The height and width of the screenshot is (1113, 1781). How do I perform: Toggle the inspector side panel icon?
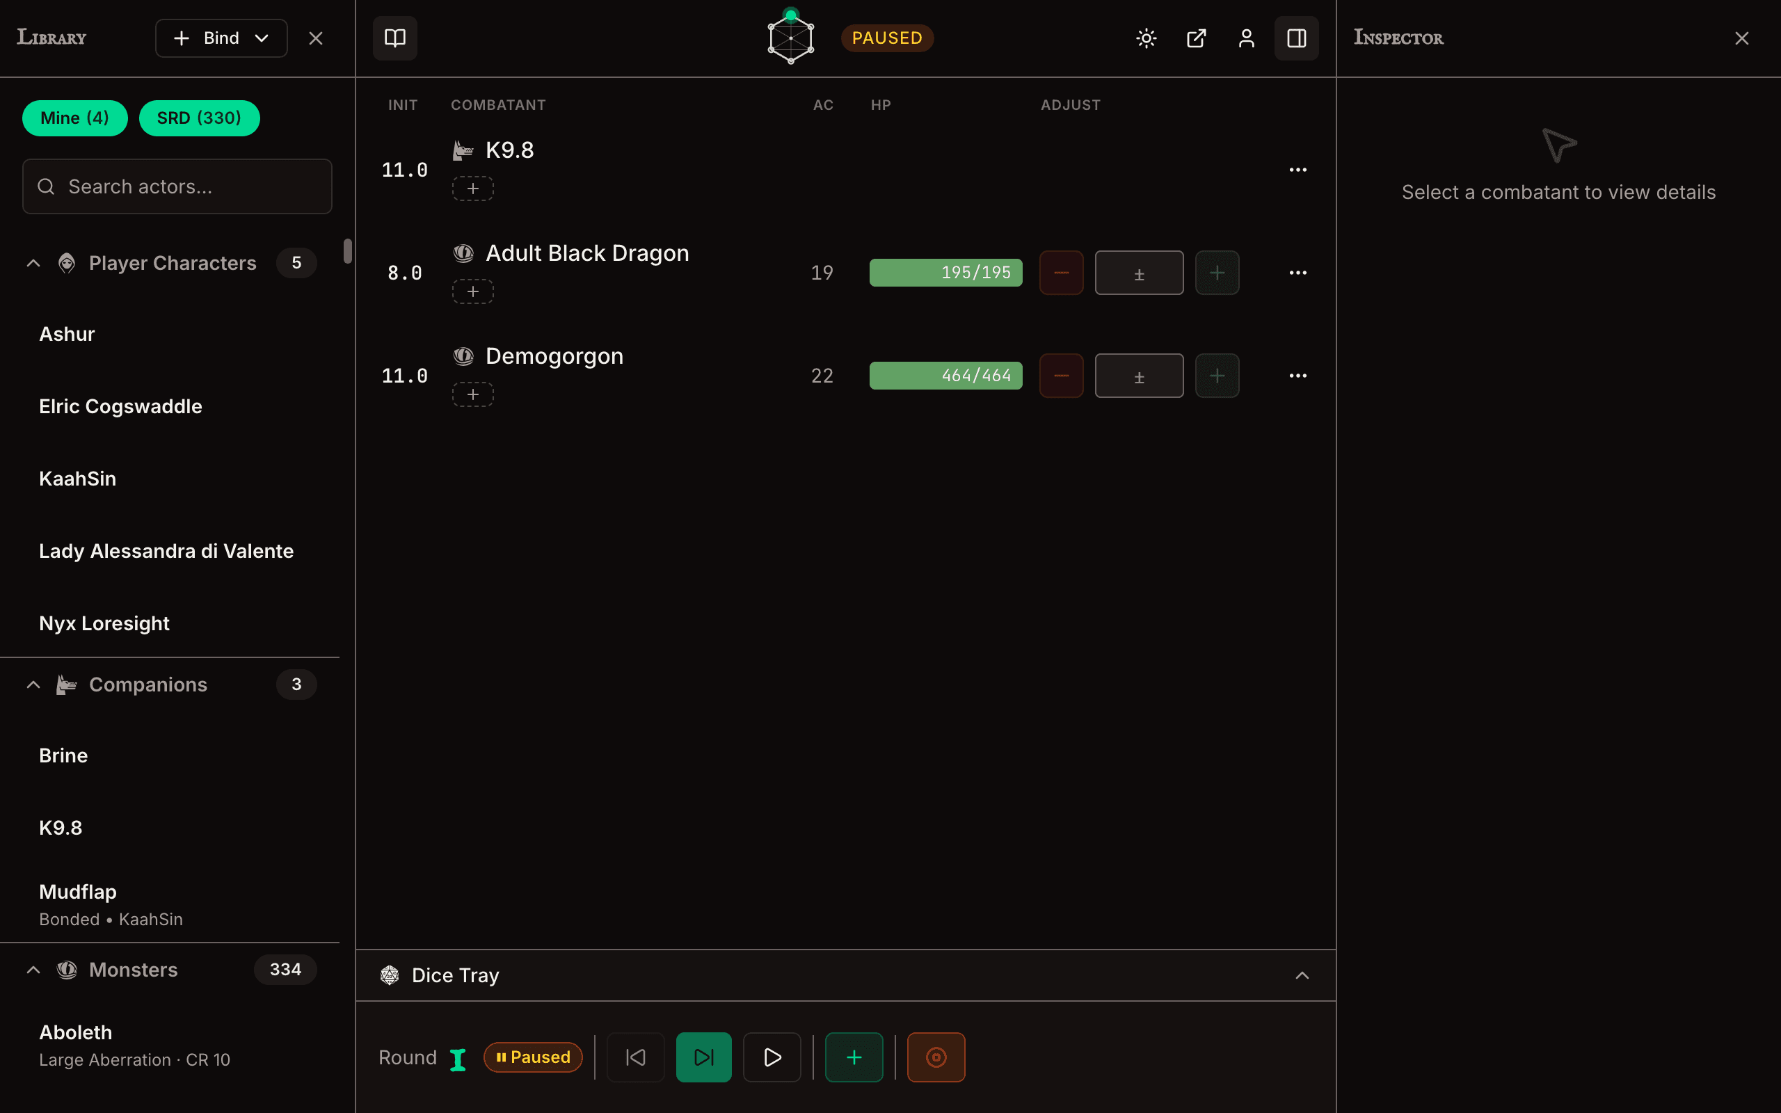point(1296,38)
